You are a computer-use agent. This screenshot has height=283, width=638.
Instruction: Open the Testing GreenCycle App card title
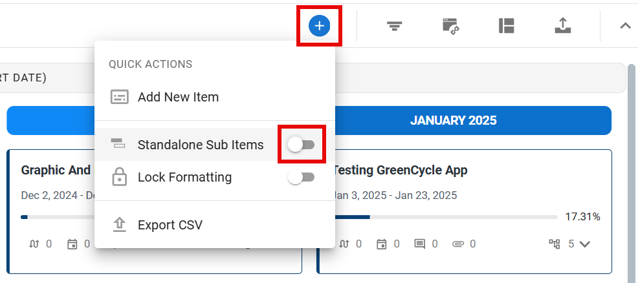399,171
